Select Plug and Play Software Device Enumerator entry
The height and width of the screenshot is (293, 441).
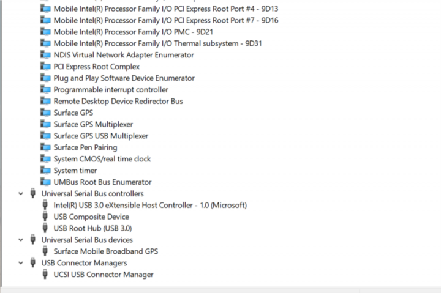[124, 78]
